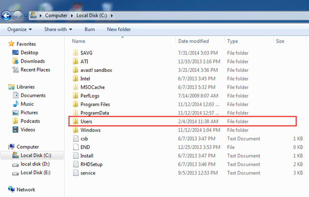Open the Music library note icon
Image resolution: width=309 pixels, height=197 pixels.
click(x=15, y=104)
